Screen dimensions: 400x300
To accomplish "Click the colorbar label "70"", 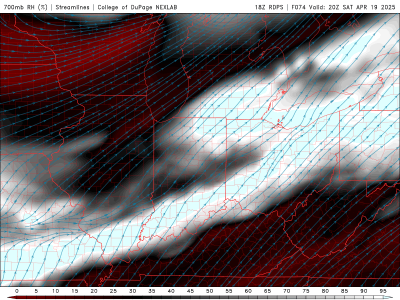I will 286,291.
